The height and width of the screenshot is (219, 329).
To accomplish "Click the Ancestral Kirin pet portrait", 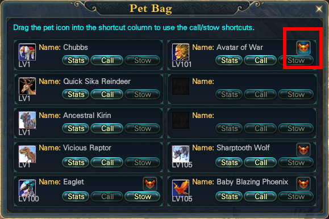I will (x=27, y=120).
